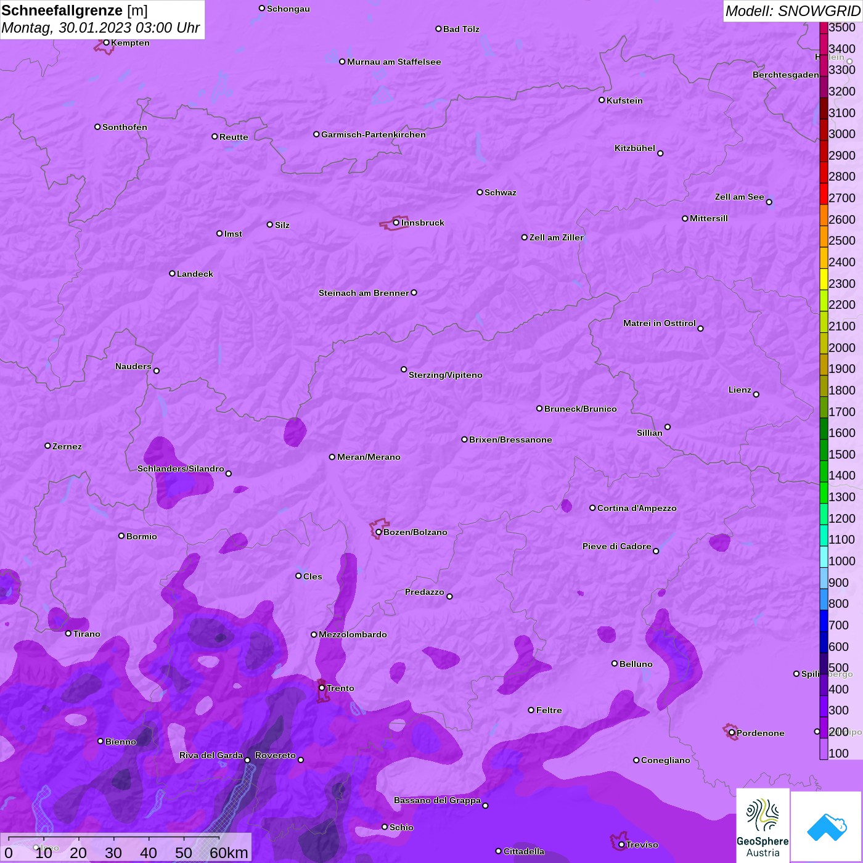This screenshot has width=863, height=863.
Task: Click the cyan 1000 m legend swatch
Action: [824, 557]
